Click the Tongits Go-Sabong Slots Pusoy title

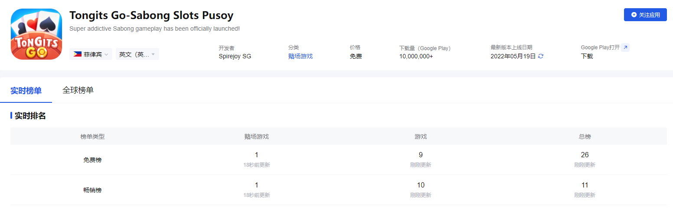[151, 16]
